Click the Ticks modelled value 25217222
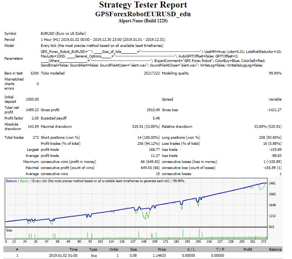 point(152,73)
